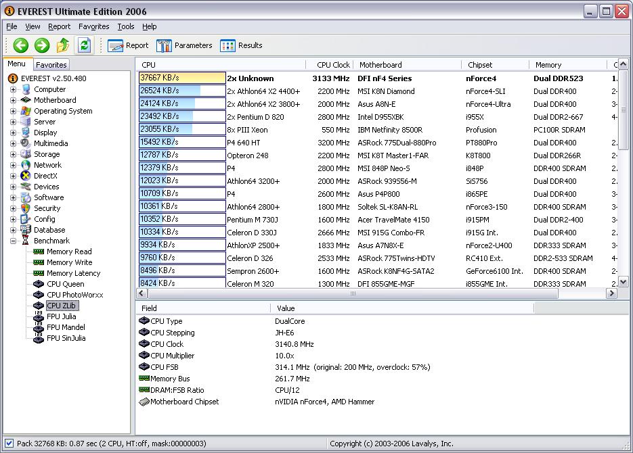Select the Database tree icon
Image resolution: width=633 pixels, height=453 pixels.
(x=26, y=230)
